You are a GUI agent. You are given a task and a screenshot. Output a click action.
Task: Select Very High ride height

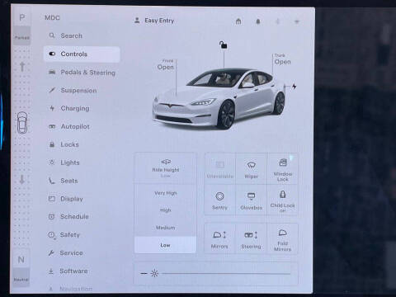tap(166, 193)
